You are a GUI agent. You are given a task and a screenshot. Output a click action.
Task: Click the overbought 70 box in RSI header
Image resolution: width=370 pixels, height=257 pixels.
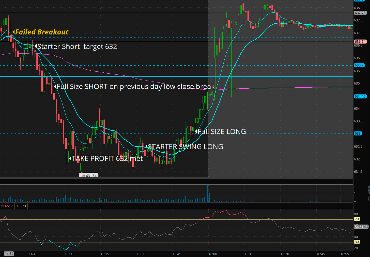tap(24, 206)
